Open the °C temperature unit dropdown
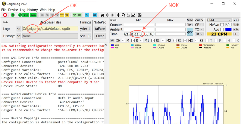This screenshot has width=241, height=124. (x=199, y=29)
